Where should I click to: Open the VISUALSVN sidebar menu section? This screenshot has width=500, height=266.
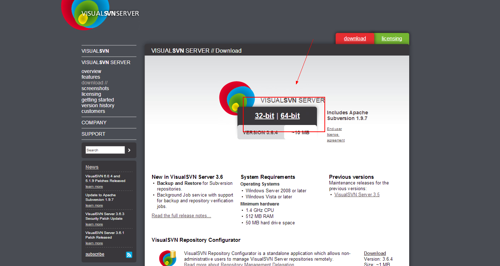tap(95, 51)
